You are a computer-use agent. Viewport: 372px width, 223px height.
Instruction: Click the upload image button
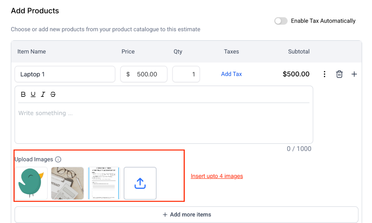(x=140, y=183)
